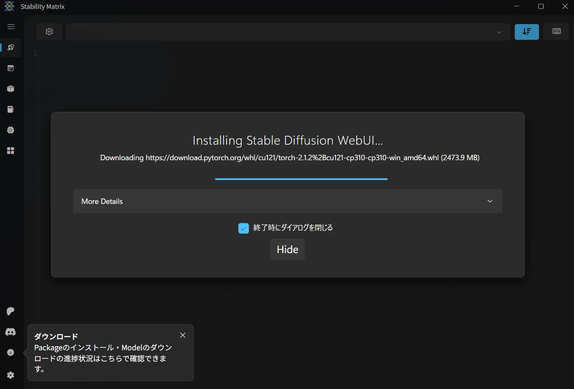Click the Stability Matrix logo in title bar

pyautogui.click(x=10, y=6)
